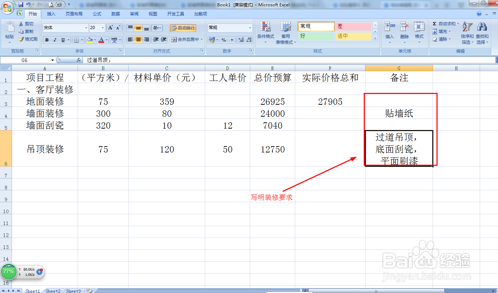This screenshot has width=498, height=293.
Task: Open print preview from quick access toolbar
Action: (51, 5)
